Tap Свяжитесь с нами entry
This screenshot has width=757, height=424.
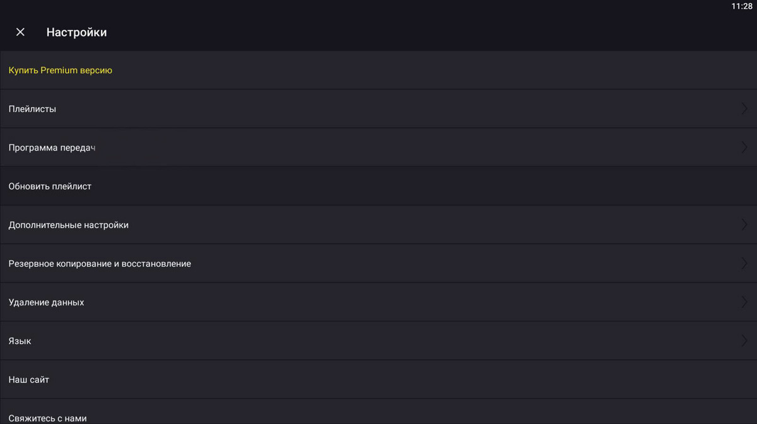click(47, 418)
